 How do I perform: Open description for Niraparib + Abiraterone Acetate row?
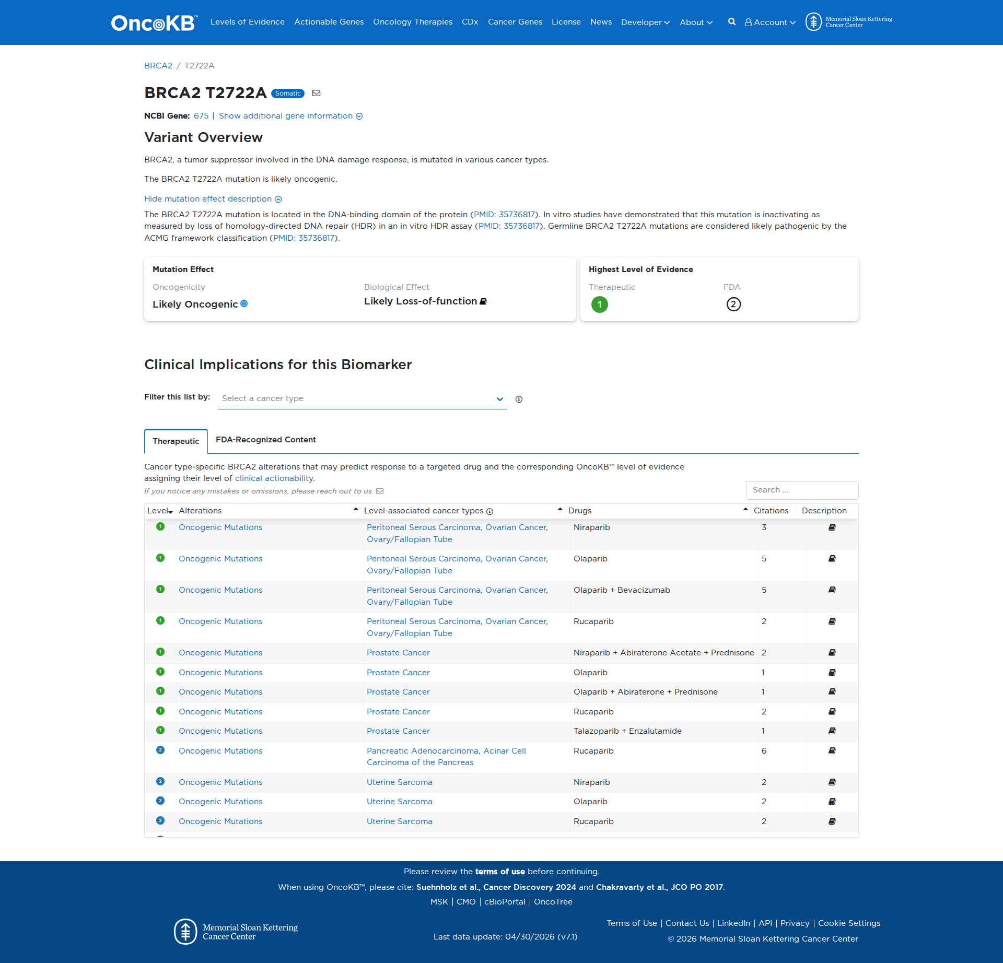coord(832,653)
